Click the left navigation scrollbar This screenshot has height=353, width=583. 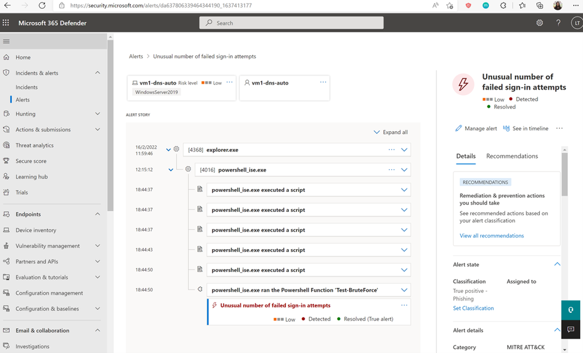coord(110,127)
